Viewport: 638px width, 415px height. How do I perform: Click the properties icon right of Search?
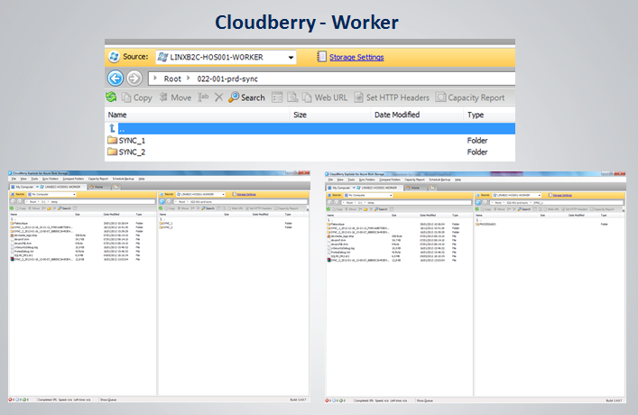pyautogui.click(x=277, y=97)
